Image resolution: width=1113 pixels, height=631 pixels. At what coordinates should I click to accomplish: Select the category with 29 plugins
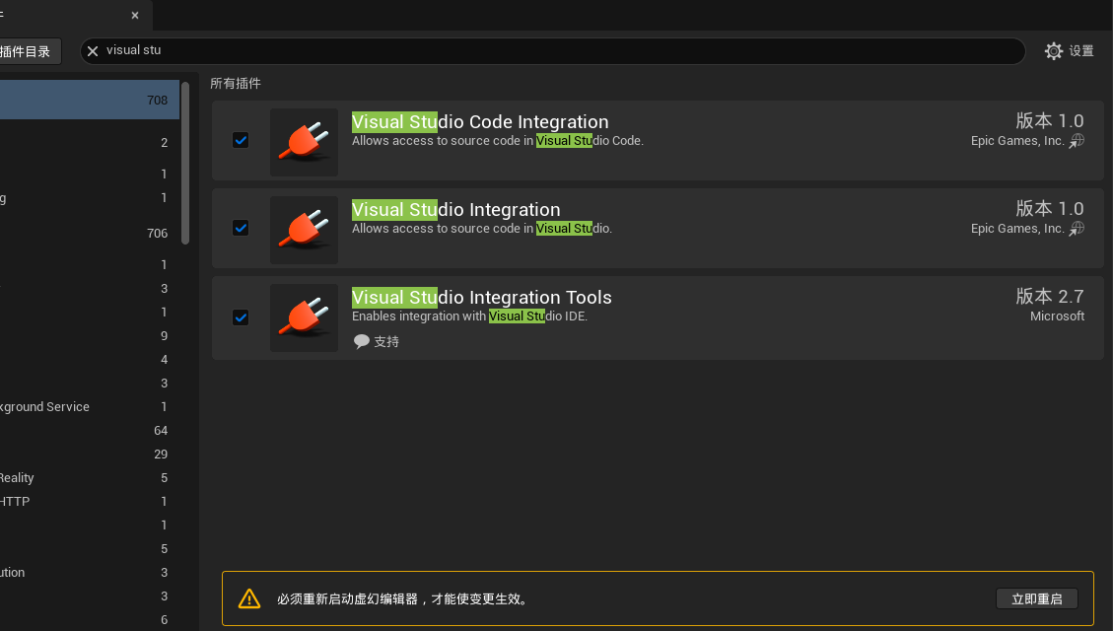tap(90, 454)
